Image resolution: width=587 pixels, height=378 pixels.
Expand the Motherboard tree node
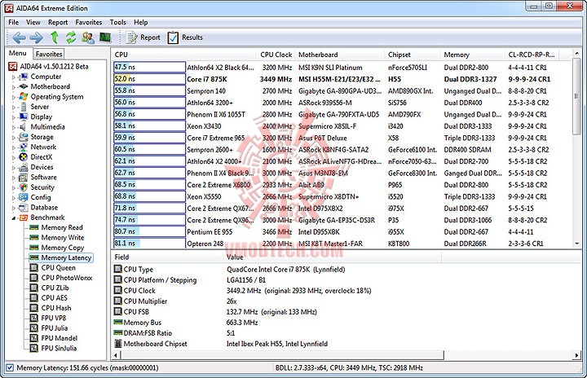14,87
